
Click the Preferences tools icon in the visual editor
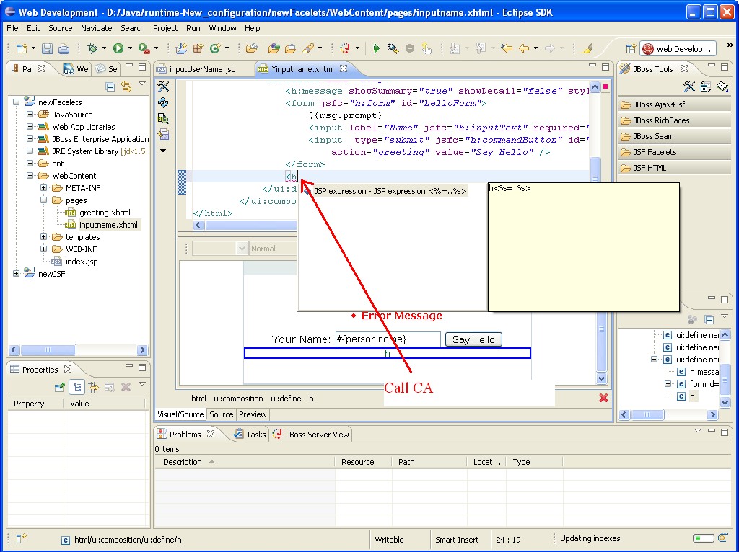tap(163, 87)
